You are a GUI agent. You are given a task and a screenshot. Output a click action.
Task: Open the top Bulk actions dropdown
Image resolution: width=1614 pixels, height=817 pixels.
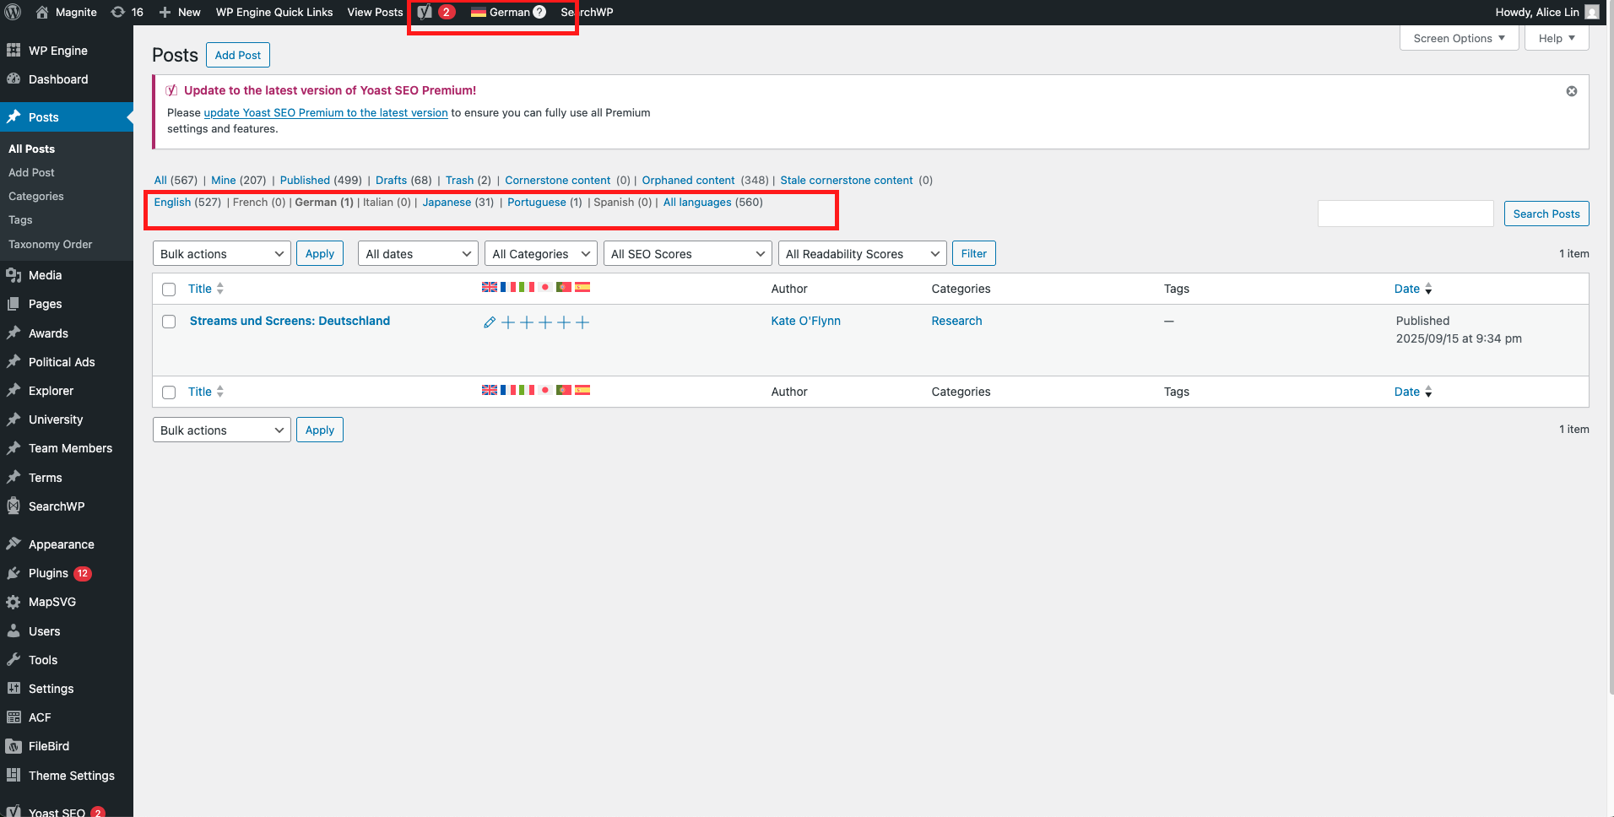(x=221, y=254)
